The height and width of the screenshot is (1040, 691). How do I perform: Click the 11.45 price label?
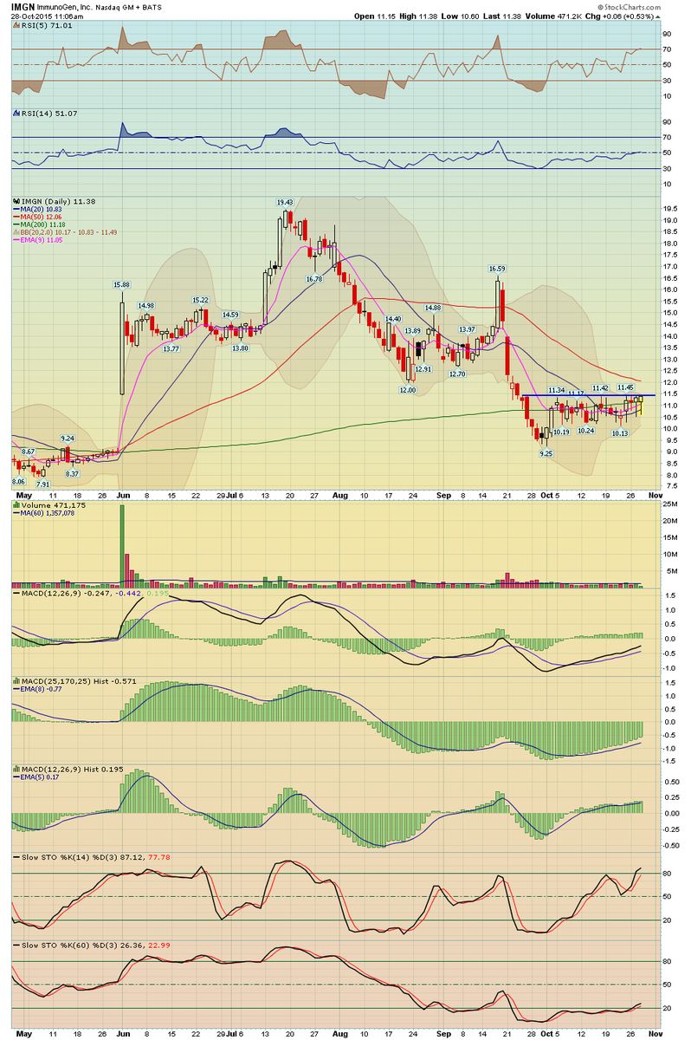tap(627, 387)
